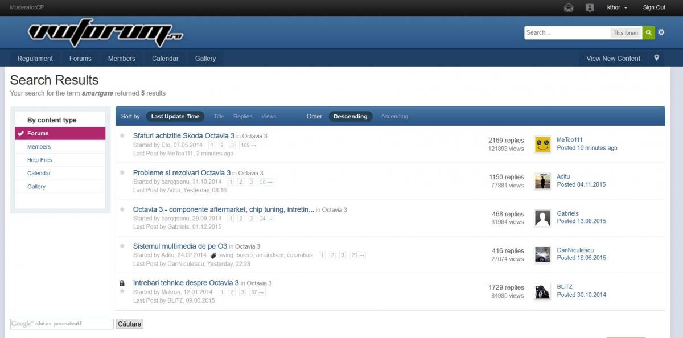
Task: Open DanNiculescu's avatar thumbnail
Action: click(542, 254)
